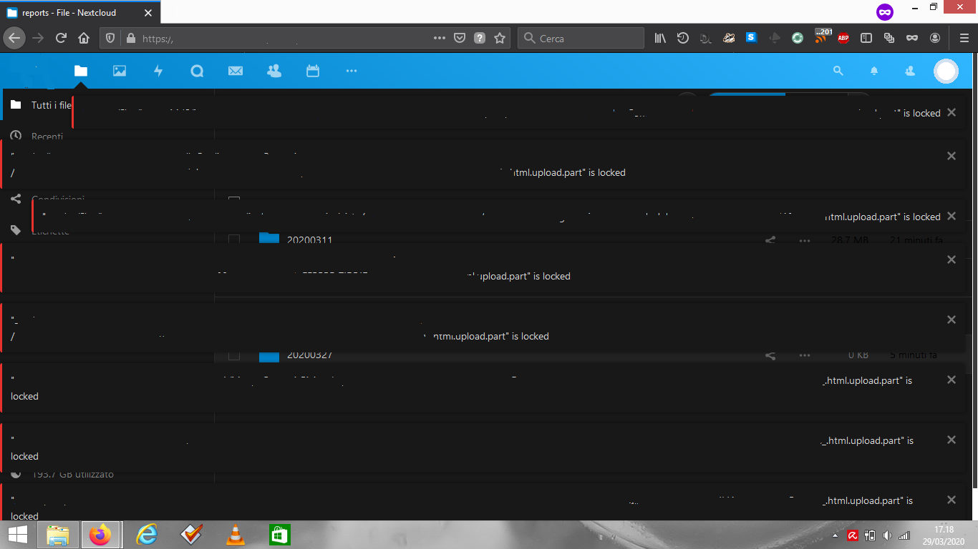
Task: Bookmark this page with the star
Action: point(500,38)
